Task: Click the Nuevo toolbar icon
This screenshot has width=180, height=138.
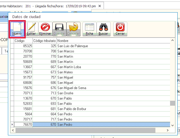Action: pyautogui.click(x=18, y=29)
